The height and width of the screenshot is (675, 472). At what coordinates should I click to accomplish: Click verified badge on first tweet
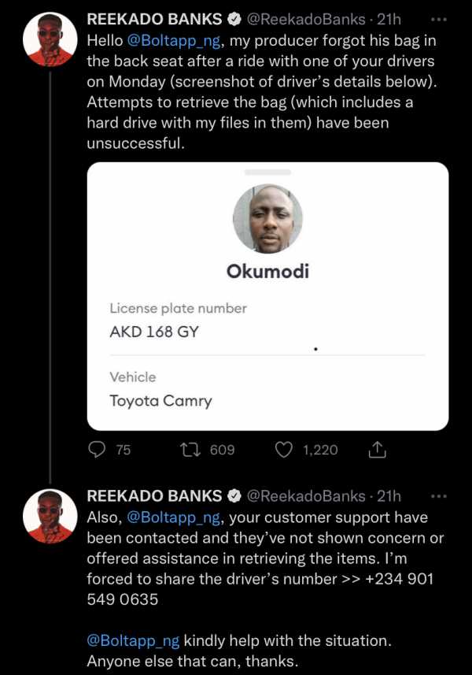click(x=234, y=19)
